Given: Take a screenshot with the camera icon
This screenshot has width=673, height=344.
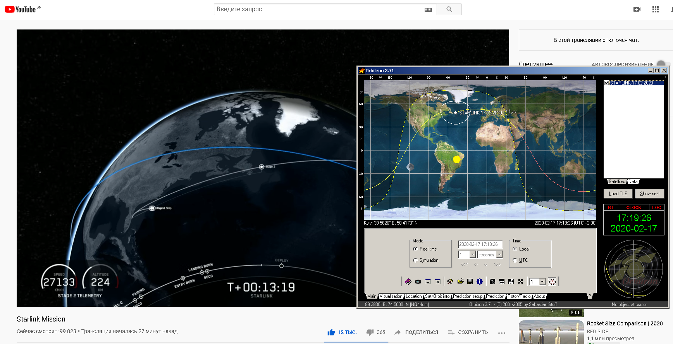Looking at the screenshot, I should [x=418, y=282].
